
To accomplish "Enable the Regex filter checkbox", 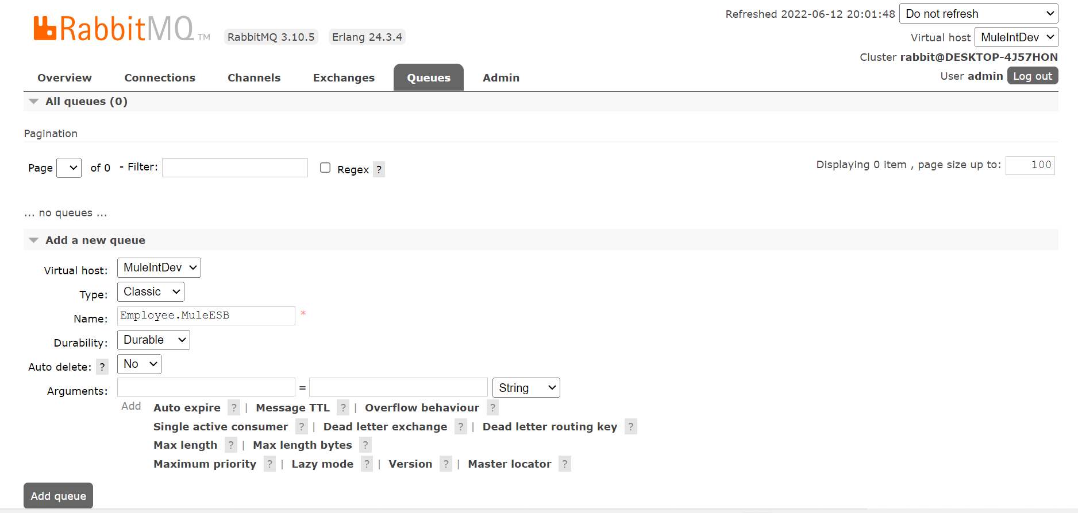I will (x=325, y=168).
